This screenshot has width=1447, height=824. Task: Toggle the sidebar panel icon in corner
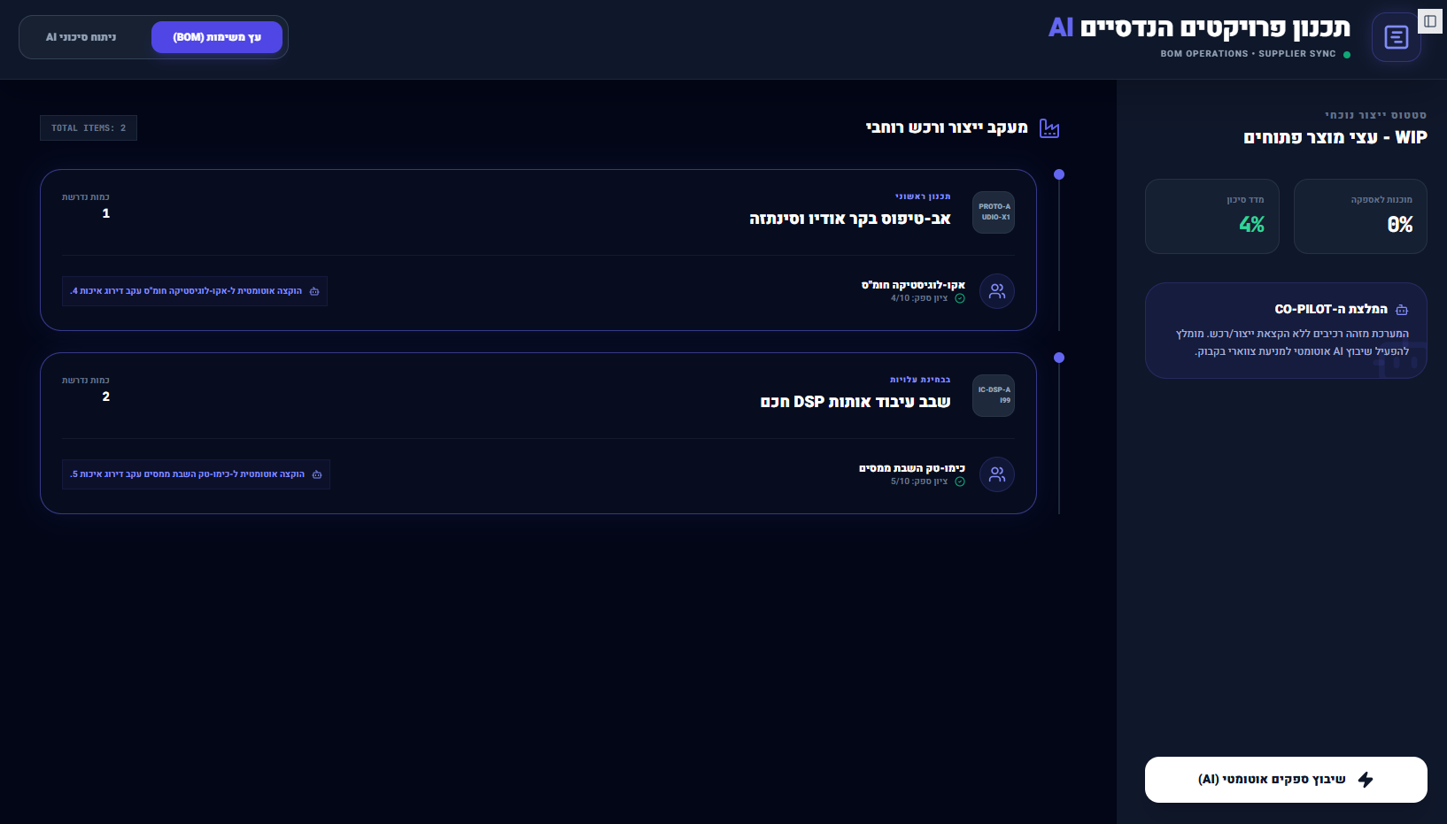pyautogui.click(x=1430, y=21)
